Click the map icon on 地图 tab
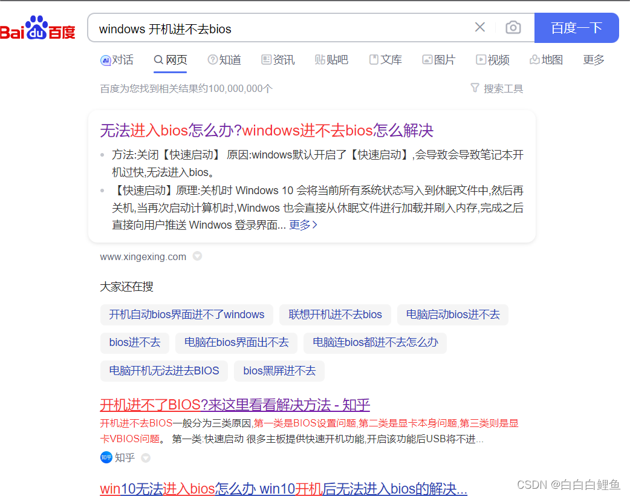The height and width of the screenshot is (496, 630). (534, 59)
